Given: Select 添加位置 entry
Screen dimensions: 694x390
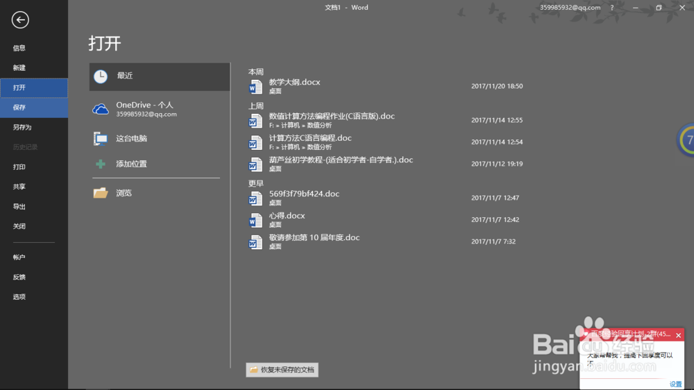Looking at the screenshot, I should 160,164.
